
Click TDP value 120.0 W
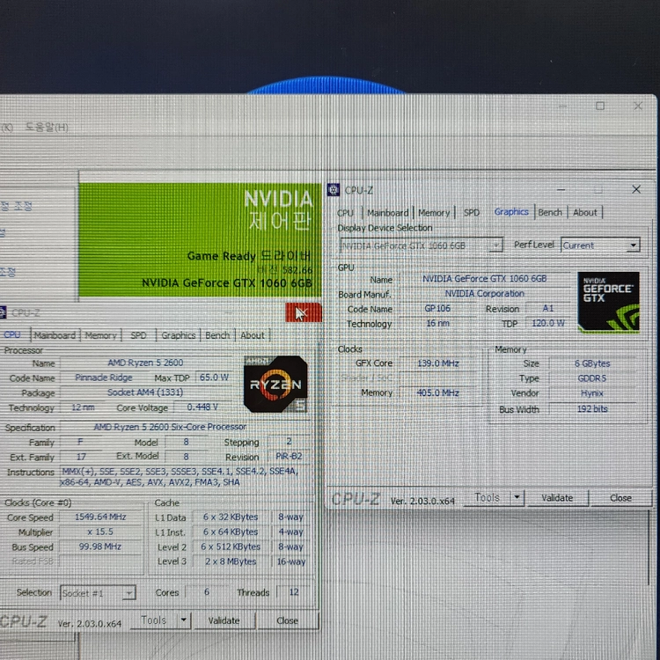547,323
